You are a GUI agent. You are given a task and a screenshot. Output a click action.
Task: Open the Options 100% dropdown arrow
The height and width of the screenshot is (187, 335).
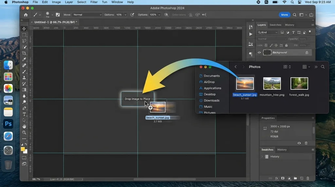(159, 15)
